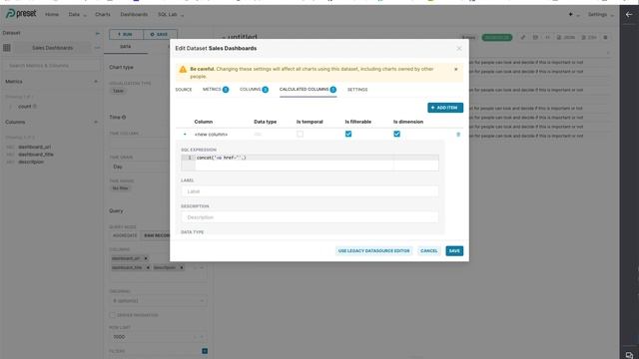Click Cancel in the Edit Dataset dialog
The image size is (639, 359).
(428, 250)
